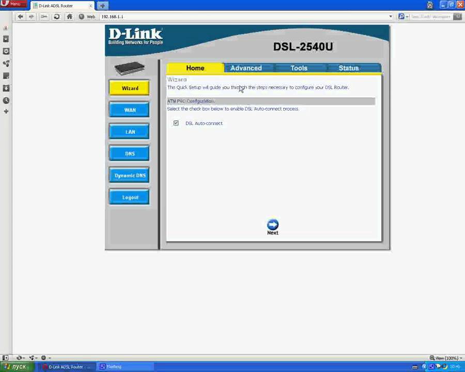Open the View (100%) zoom dropdown
Image resolution: width=465 pixels, height=372 pixels.
click(446, 358)
